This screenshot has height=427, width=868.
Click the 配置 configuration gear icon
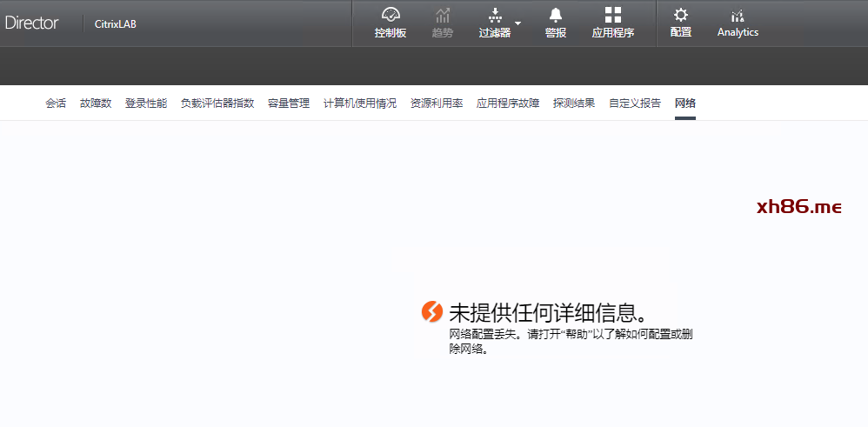(681, 16)
